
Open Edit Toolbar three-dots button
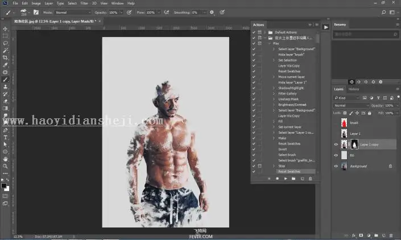pyautogui.click(x=5, y=173)
